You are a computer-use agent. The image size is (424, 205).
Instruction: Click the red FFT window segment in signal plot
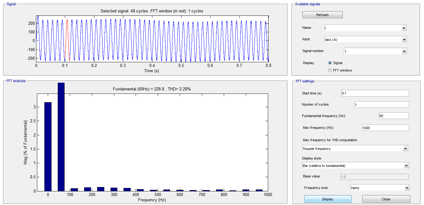[x=67, y=40]
